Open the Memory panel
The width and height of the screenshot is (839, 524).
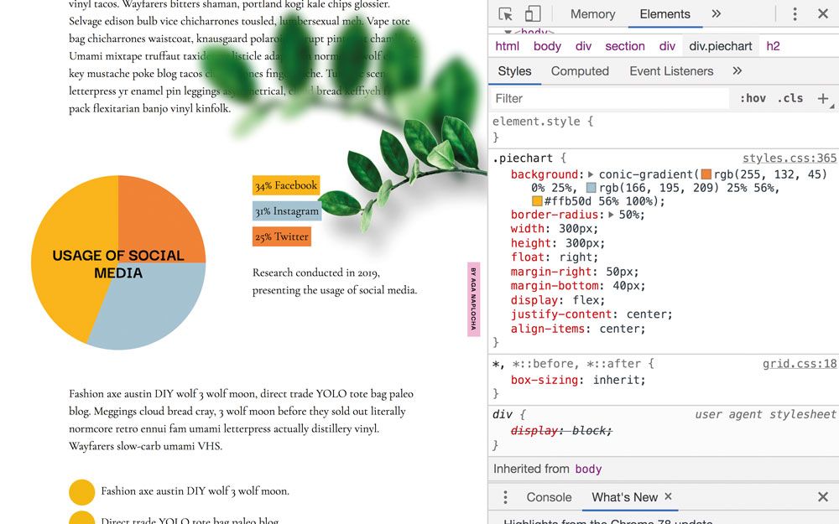tap(591, 14)
